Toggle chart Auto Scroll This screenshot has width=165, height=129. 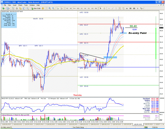tap(58, 8)
